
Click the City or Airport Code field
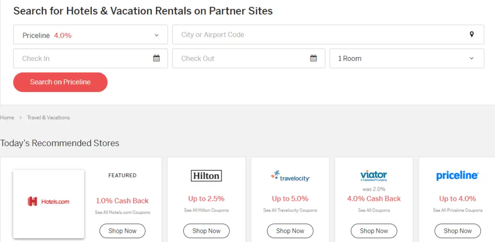click(328, 35)
